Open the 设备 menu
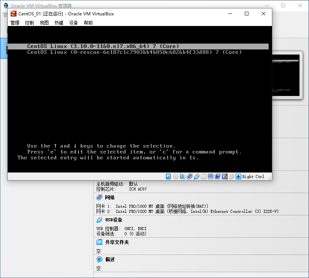The width and height of the screenshot is (309, 278). (73, 23)
